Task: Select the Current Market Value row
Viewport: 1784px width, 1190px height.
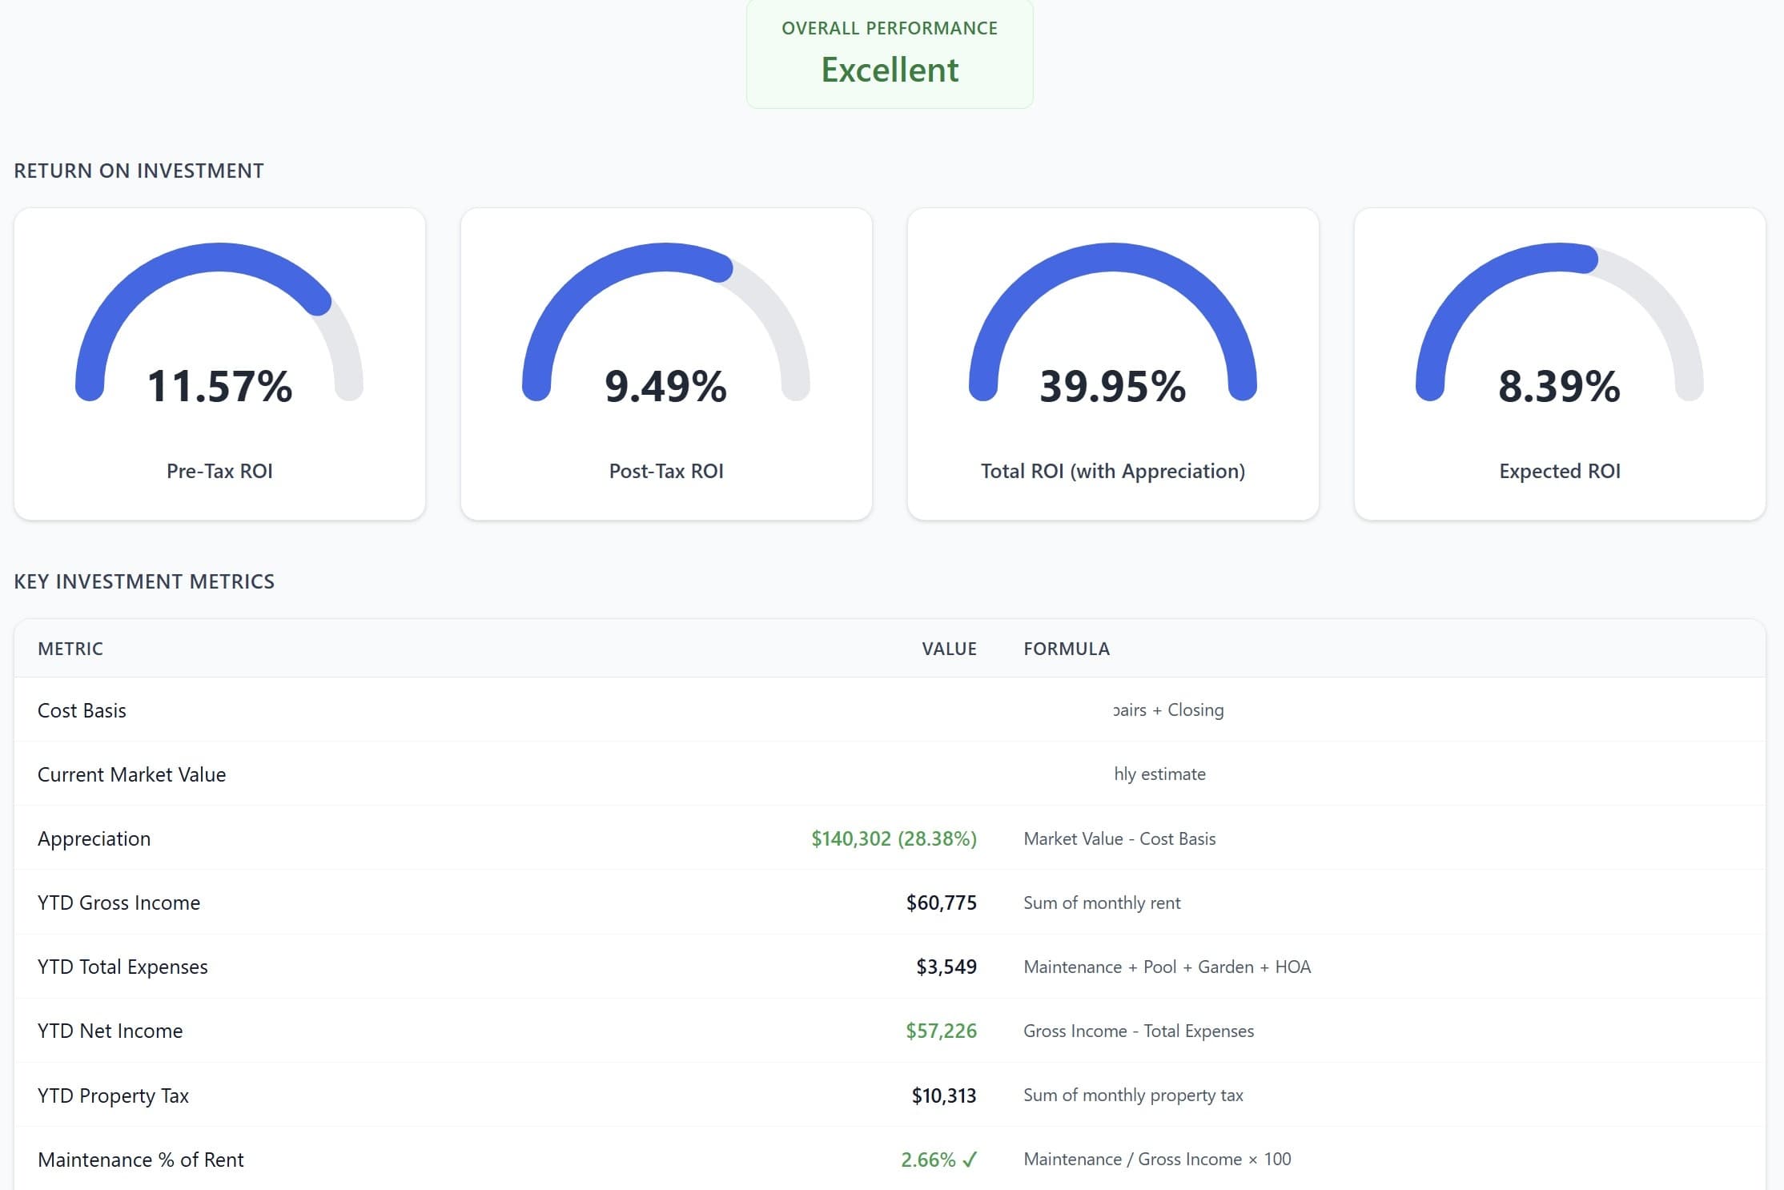Action: (x=131, y=774)
